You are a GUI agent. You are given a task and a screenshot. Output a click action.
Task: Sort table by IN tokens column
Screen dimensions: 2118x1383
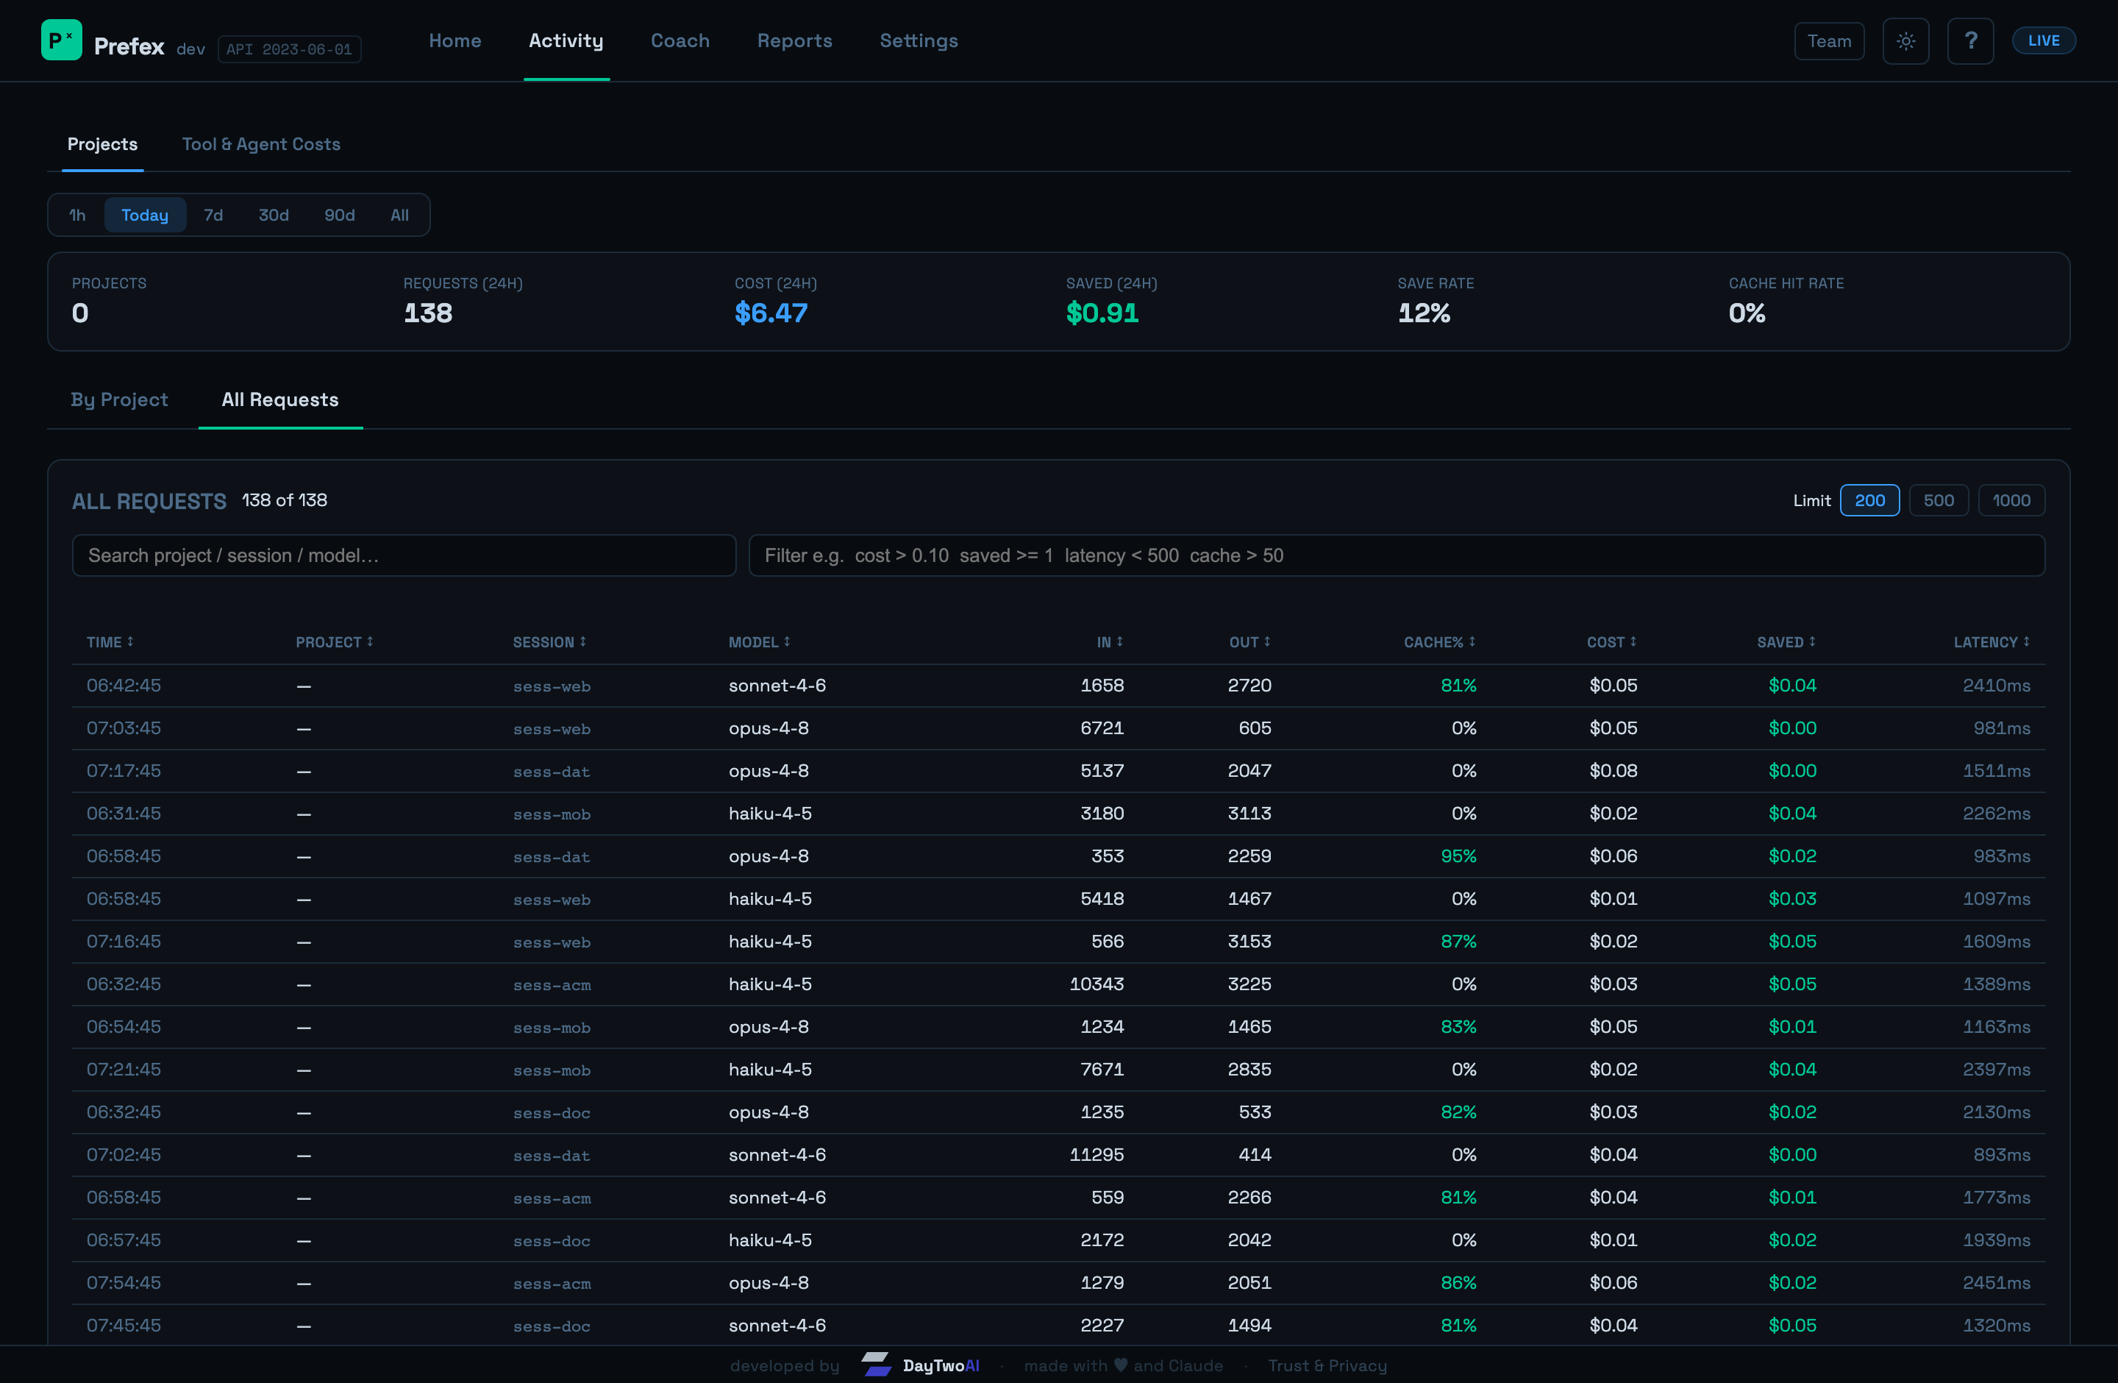1110,641
